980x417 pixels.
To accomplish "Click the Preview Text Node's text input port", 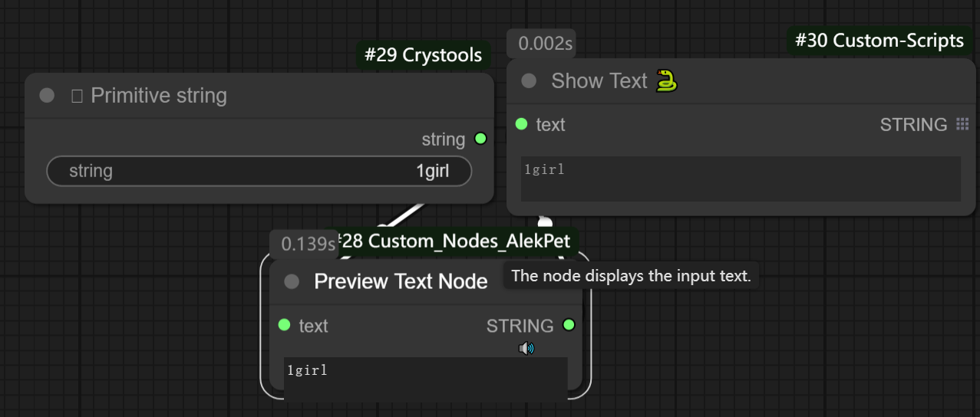I will tap(285, 325).
